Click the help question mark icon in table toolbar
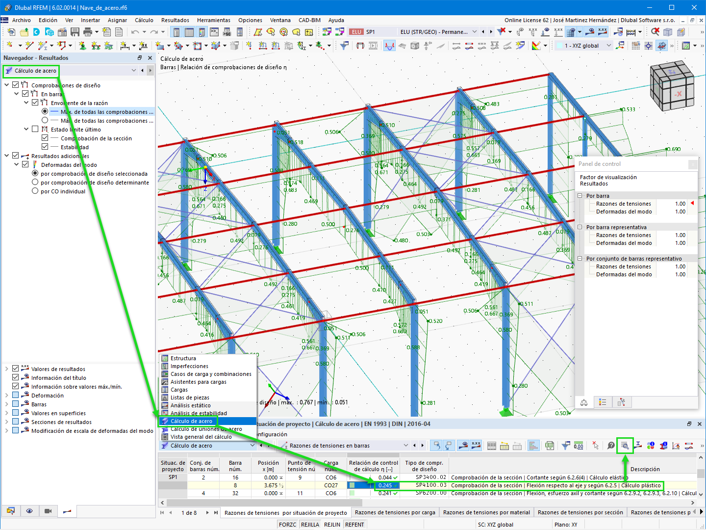This screenshot has width=706, height=530. click(611, 446)
